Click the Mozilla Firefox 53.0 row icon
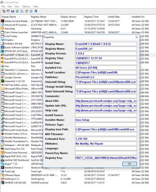This screenshot has height=192, width=156. pos(2,134)
